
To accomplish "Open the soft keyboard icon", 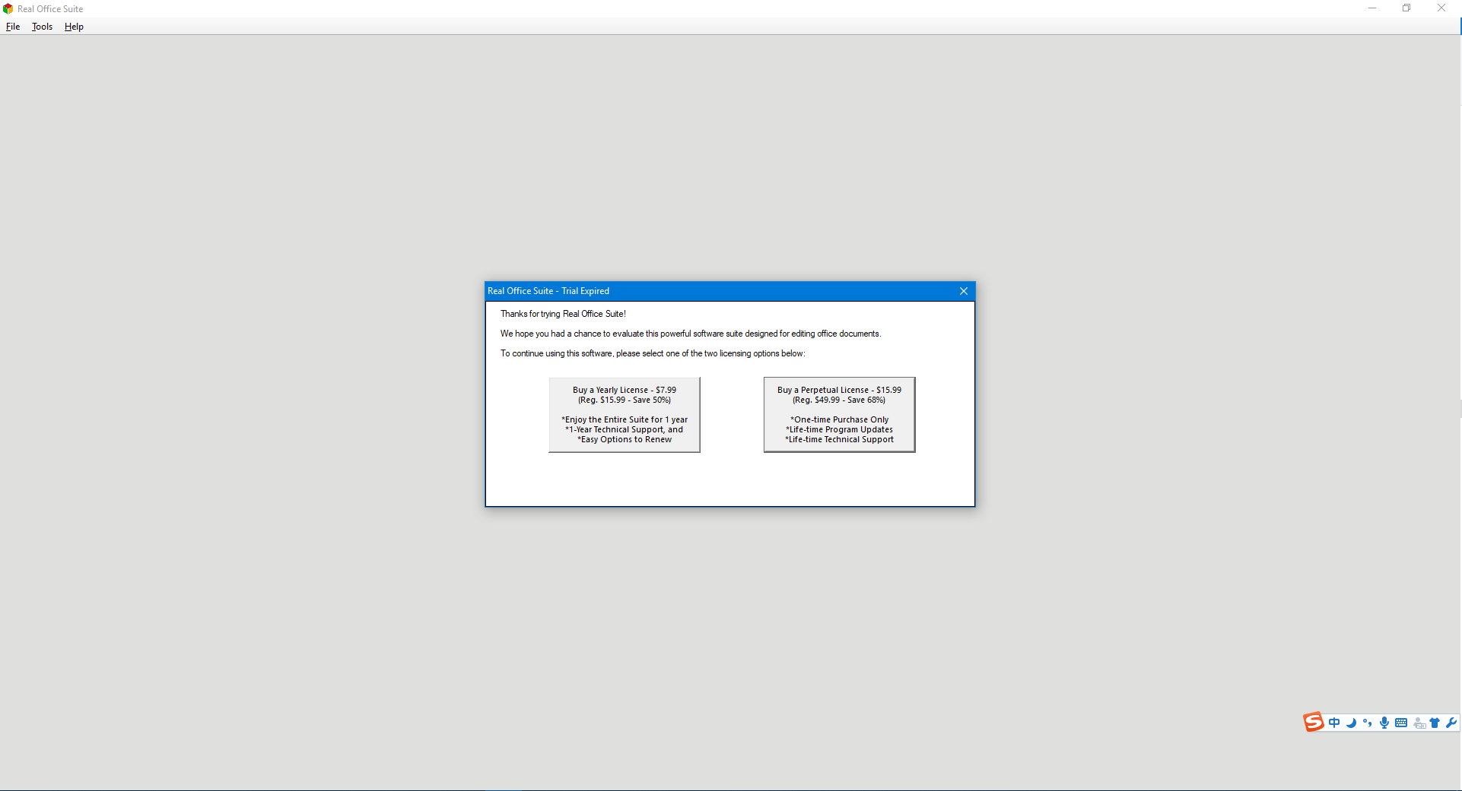I will [x=1401, y=723].
